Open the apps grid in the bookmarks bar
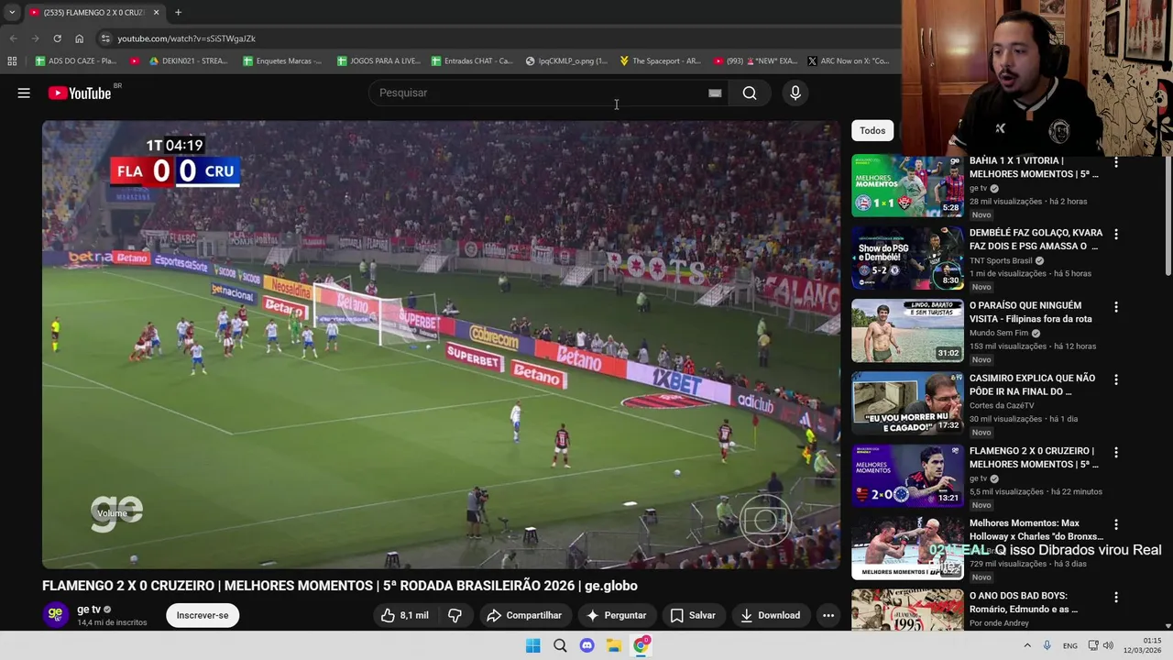The width and height of the screenshot is (1173, 660). click(x=12, y=60)
